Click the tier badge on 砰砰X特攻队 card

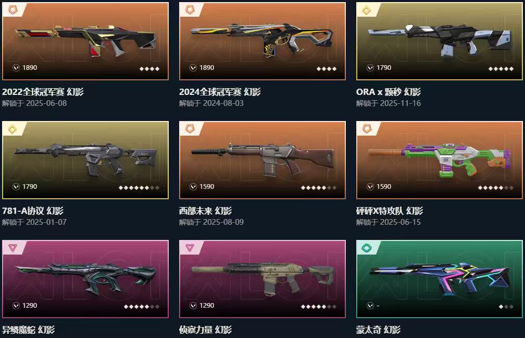367,129
